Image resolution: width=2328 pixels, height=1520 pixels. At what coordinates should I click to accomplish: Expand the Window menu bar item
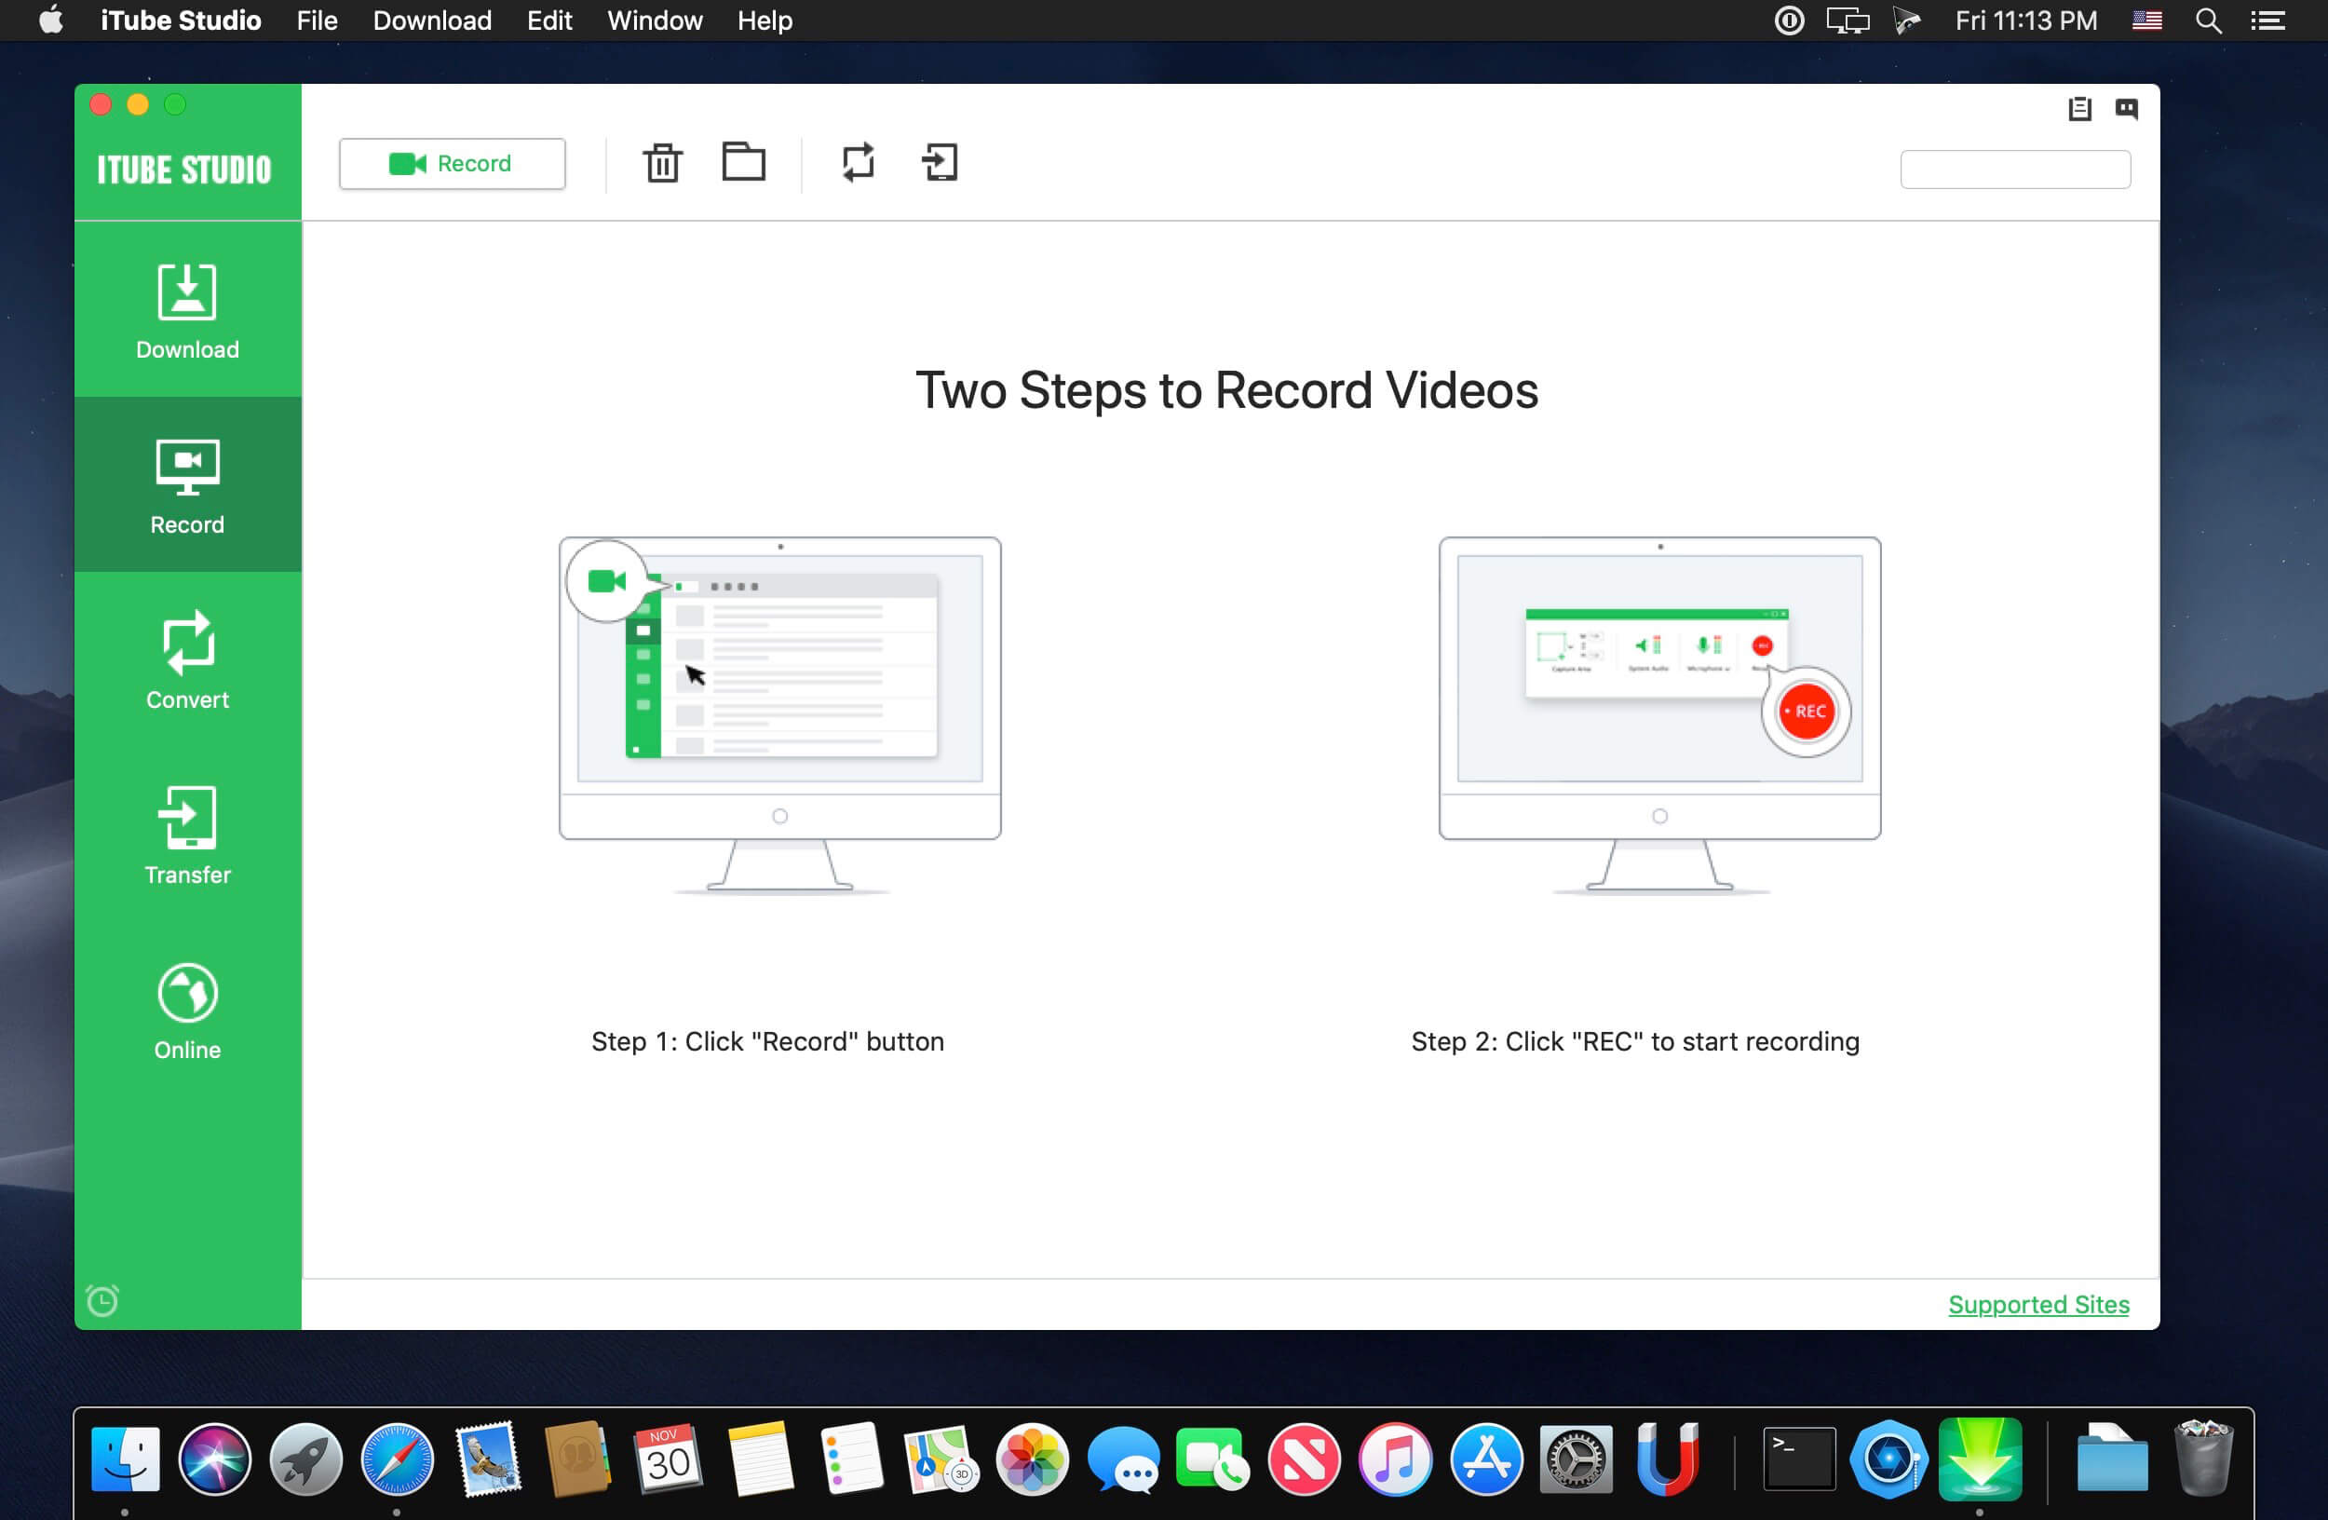[654, 20]
